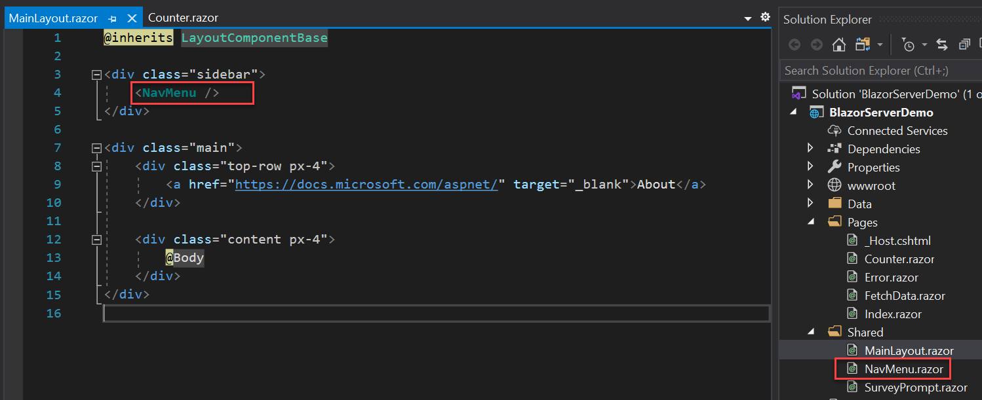
Task: Click the pending changes filter clock icon
Action: coord(911,45)
